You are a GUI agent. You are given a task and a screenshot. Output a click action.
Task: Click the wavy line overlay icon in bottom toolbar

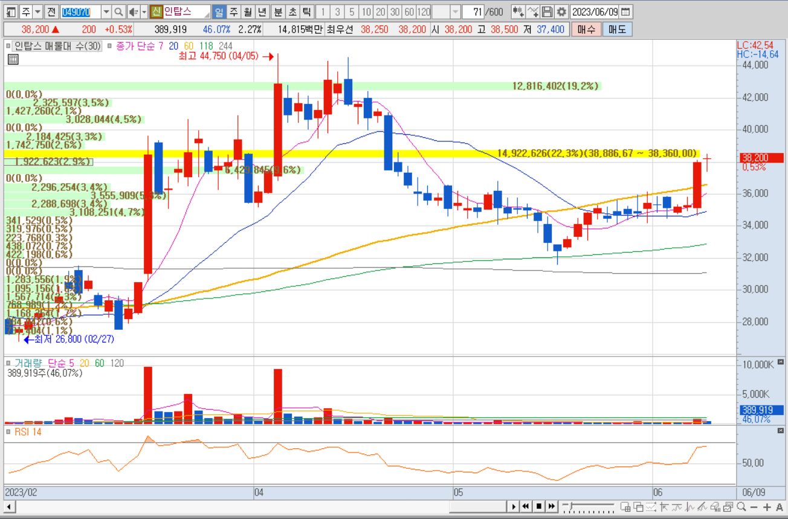coord(677,506)
